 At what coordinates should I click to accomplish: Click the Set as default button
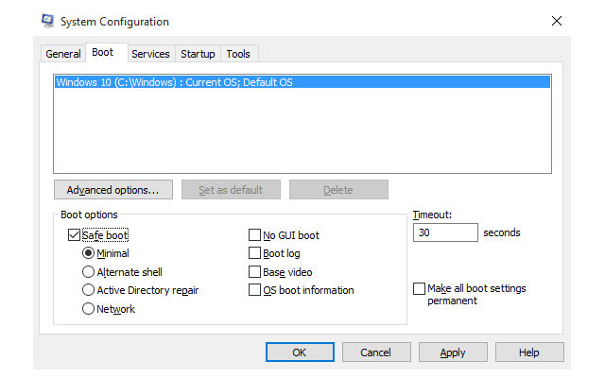coord(231,190)
